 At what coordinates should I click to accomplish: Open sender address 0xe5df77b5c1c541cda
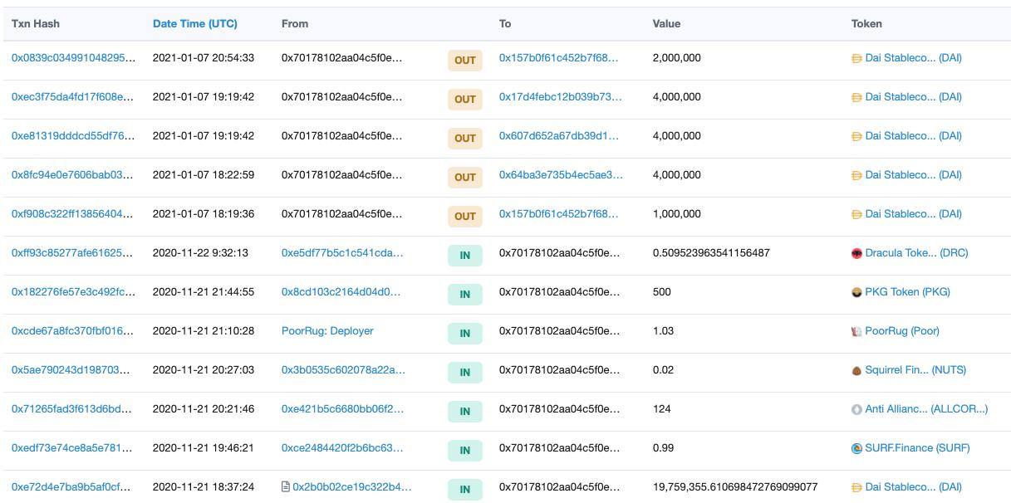click(x=342, y=253)
